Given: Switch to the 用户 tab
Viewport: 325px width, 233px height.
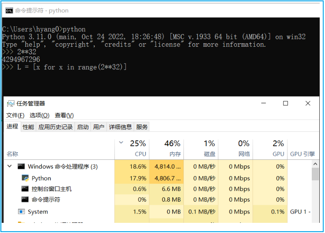Looking at the screenshot, I should pos(98,127).
